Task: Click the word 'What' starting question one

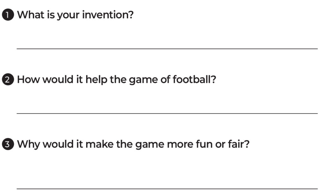Action: click(31, 15)
